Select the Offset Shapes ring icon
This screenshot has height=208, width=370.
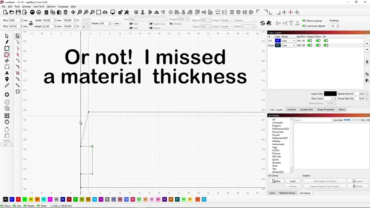(x=7, y=94)
